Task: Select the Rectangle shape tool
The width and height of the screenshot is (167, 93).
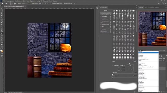Action: (x=2, y=42)
